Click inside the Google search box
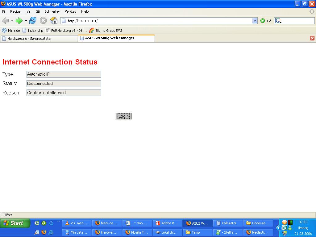The image size is (316, 237). pos(298,21)
